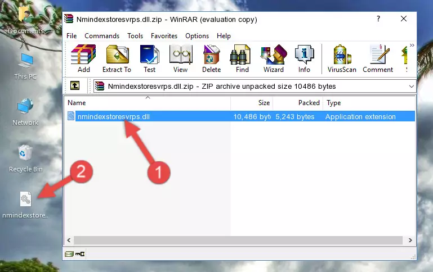Click the WinRAR title bar icon
The width and height of the screenshot is (433, 272).
point(69,19)
